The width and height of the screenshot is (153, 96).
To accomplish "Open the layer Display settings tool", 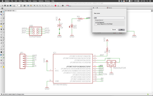I will 1,15.
